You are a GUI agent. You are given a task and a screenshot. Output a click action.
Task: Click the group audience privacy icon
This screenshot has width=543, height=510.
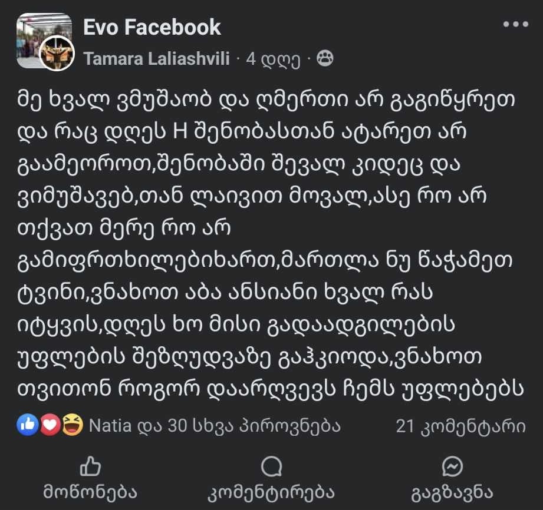pyautogui.click(x=325, y=58)
